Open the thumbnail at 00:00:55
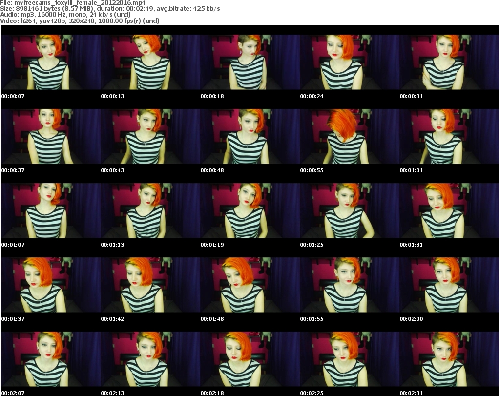This screenshot has width=500, height=396. pyautogui.click(x=350, y=136)
